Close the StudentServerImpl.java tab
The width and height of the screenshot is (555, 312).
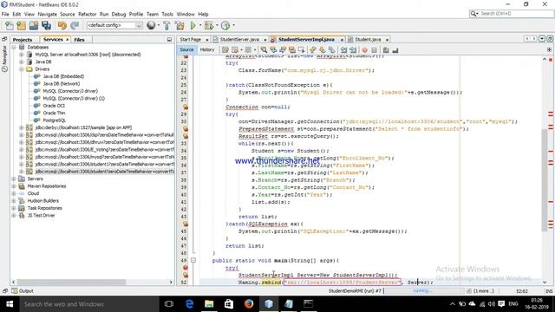[342, 40]
